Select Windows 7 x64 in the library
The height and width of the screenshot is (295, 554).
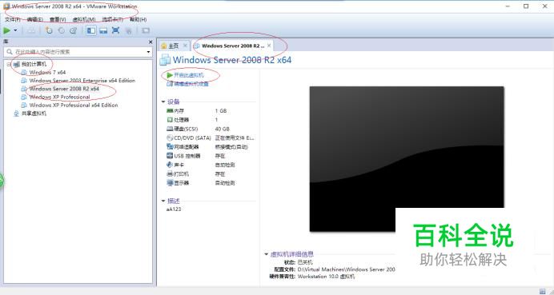47,72
